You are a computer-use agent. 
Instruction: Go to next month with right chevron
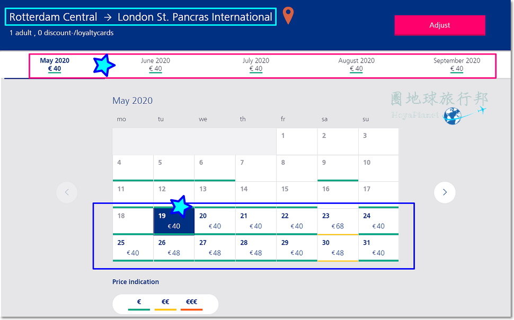click(445, 192)
